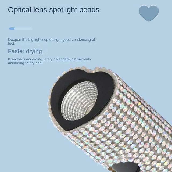The width and height of the screenshot is (172, 172).
Task: Click the light unfilled part of progress bar
Action: point(23,29)
